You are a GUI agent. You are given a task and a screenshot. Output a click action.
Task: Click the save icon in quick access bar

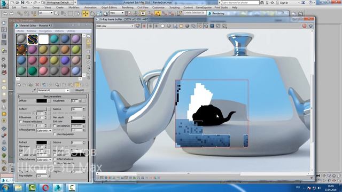pyautogui.click(x=22, y=3)
